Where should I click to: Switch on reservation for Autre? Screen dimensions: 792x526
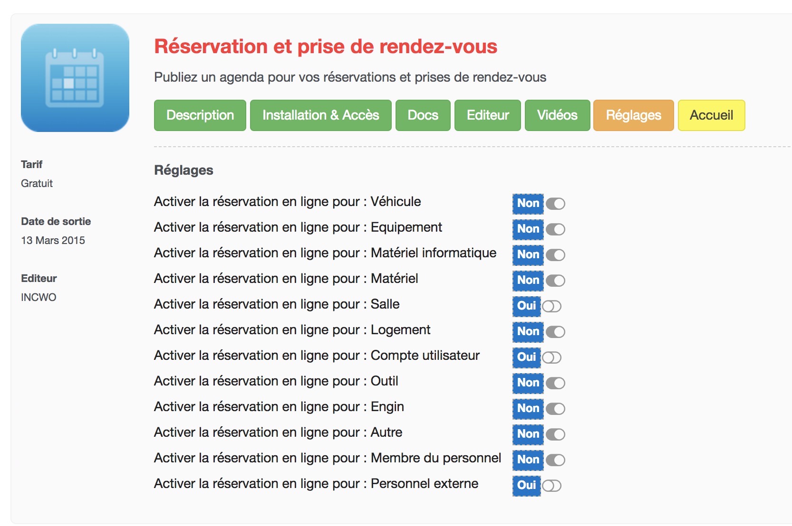[x=555, y=434]
